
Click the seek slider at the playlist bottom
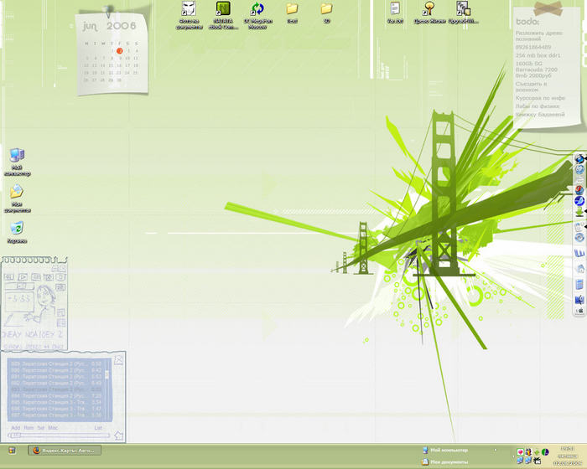59,435
